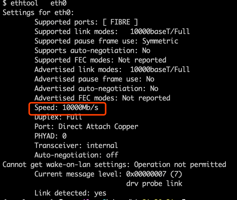
Task: Click the Duplex: Full line
Action: pos(58,117)
